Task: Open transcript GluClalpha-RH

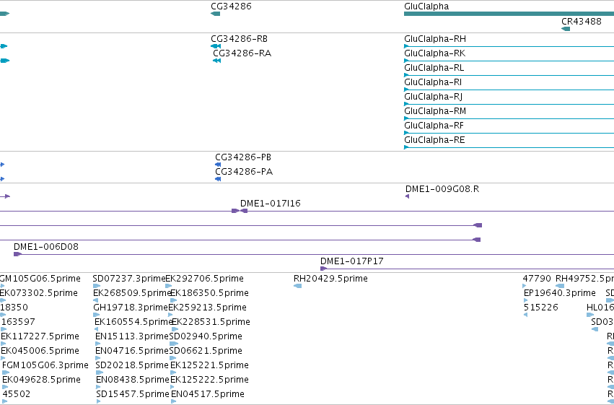Action: [435, 39]
